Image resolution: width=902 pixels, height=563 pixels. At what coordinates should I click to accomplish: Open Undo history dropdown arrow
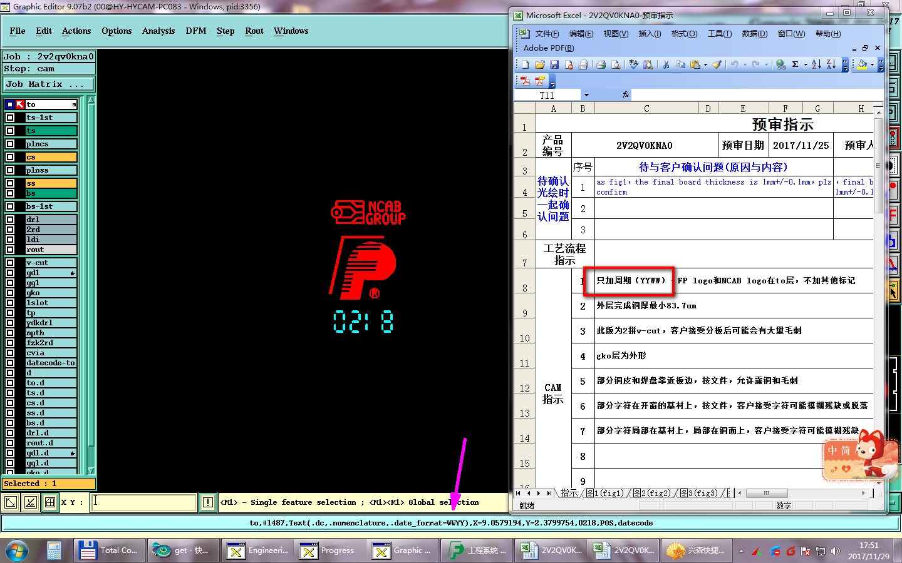tap(745, 64)
